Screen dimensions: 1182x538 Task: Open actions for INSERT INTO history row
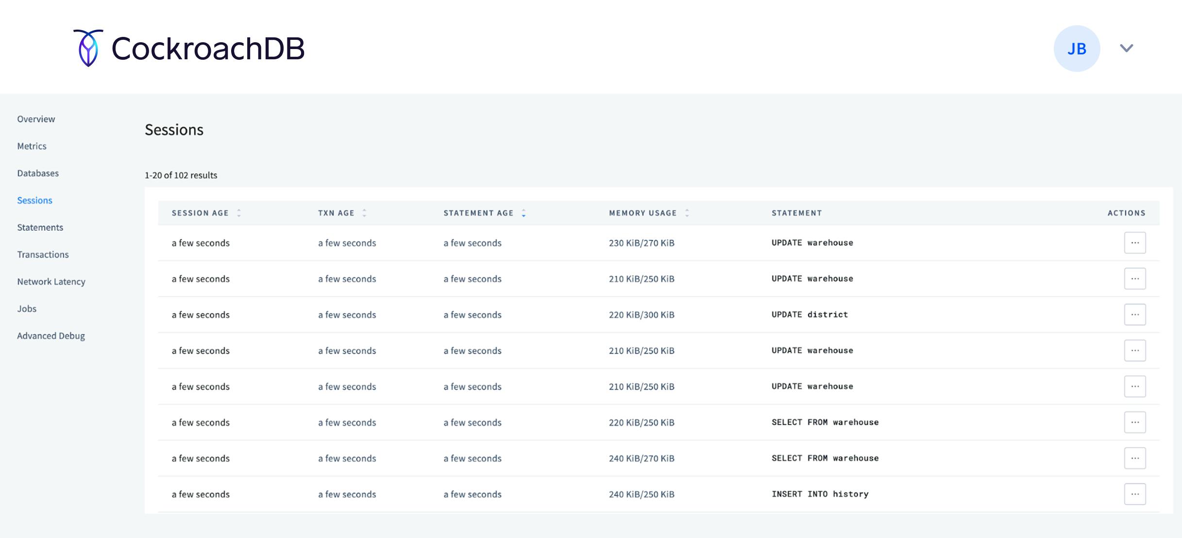tap(1134, 494)
